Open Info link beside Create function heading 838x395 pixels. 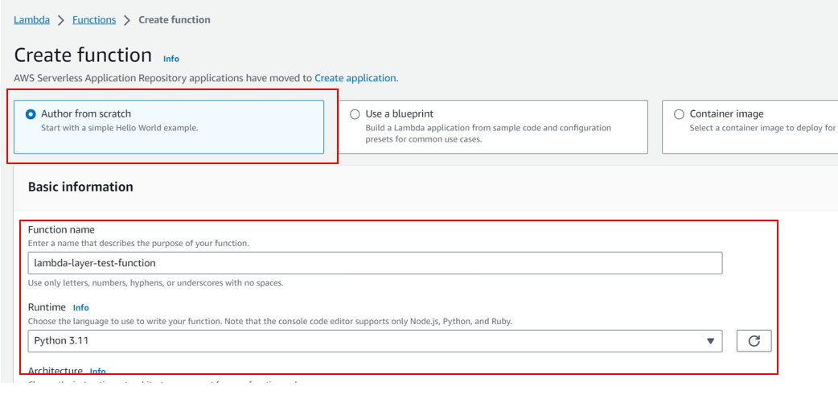[x=171, y=59]
